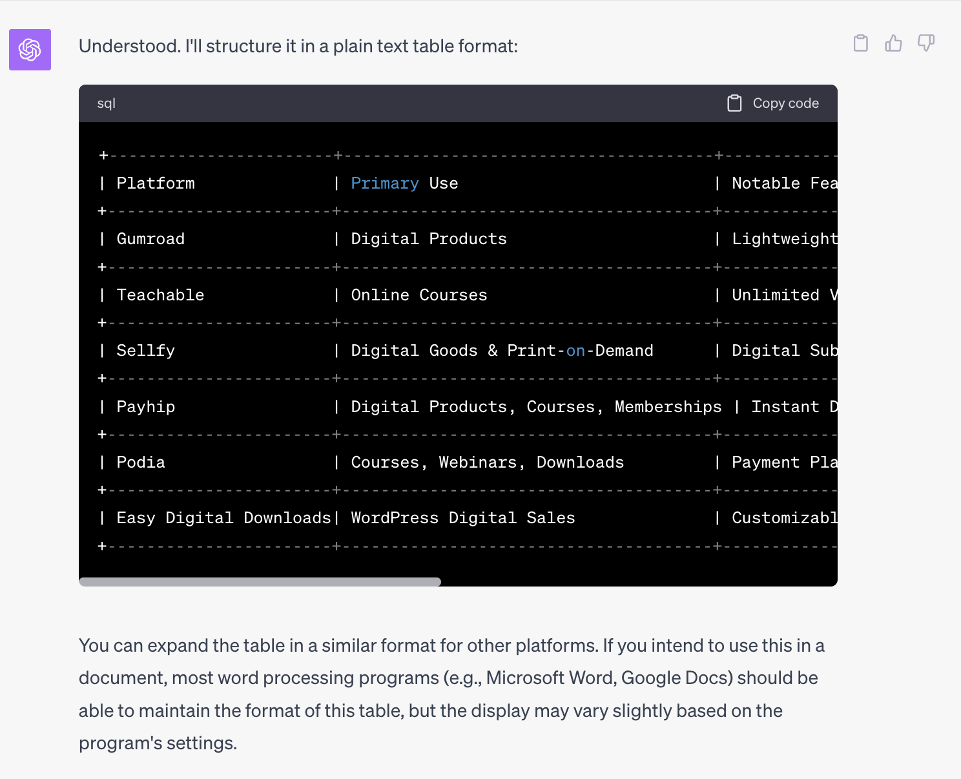
Task: Click the Sellfy platform entry
Action: pyautogui.click(x=146, y=351)
